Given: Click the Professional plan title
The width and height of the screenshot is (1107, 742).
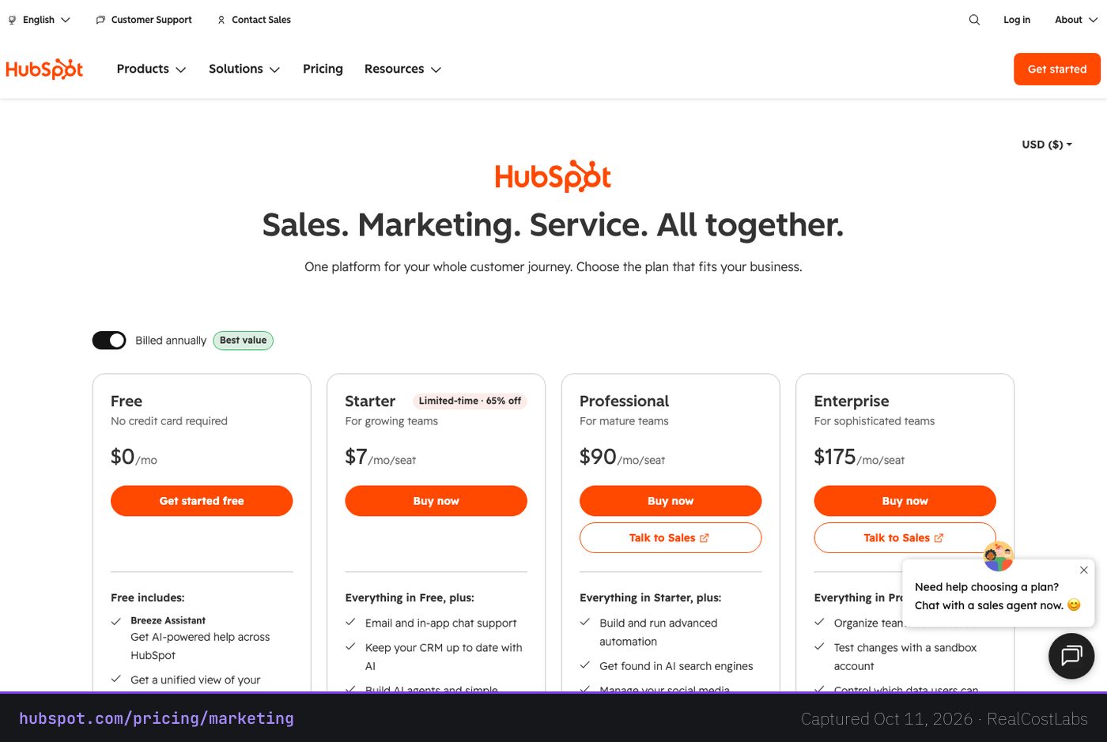Looking at the screenshot, I should pos(624,401).
